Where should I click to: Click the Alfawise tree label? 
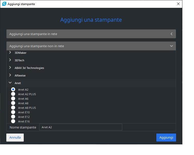pos(20,75)
